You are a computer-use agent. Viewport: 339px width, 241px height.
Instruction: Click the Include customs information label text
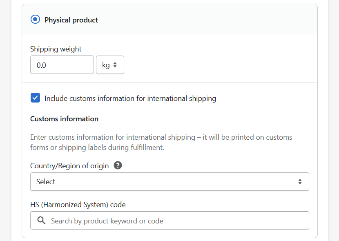(130, 98)
